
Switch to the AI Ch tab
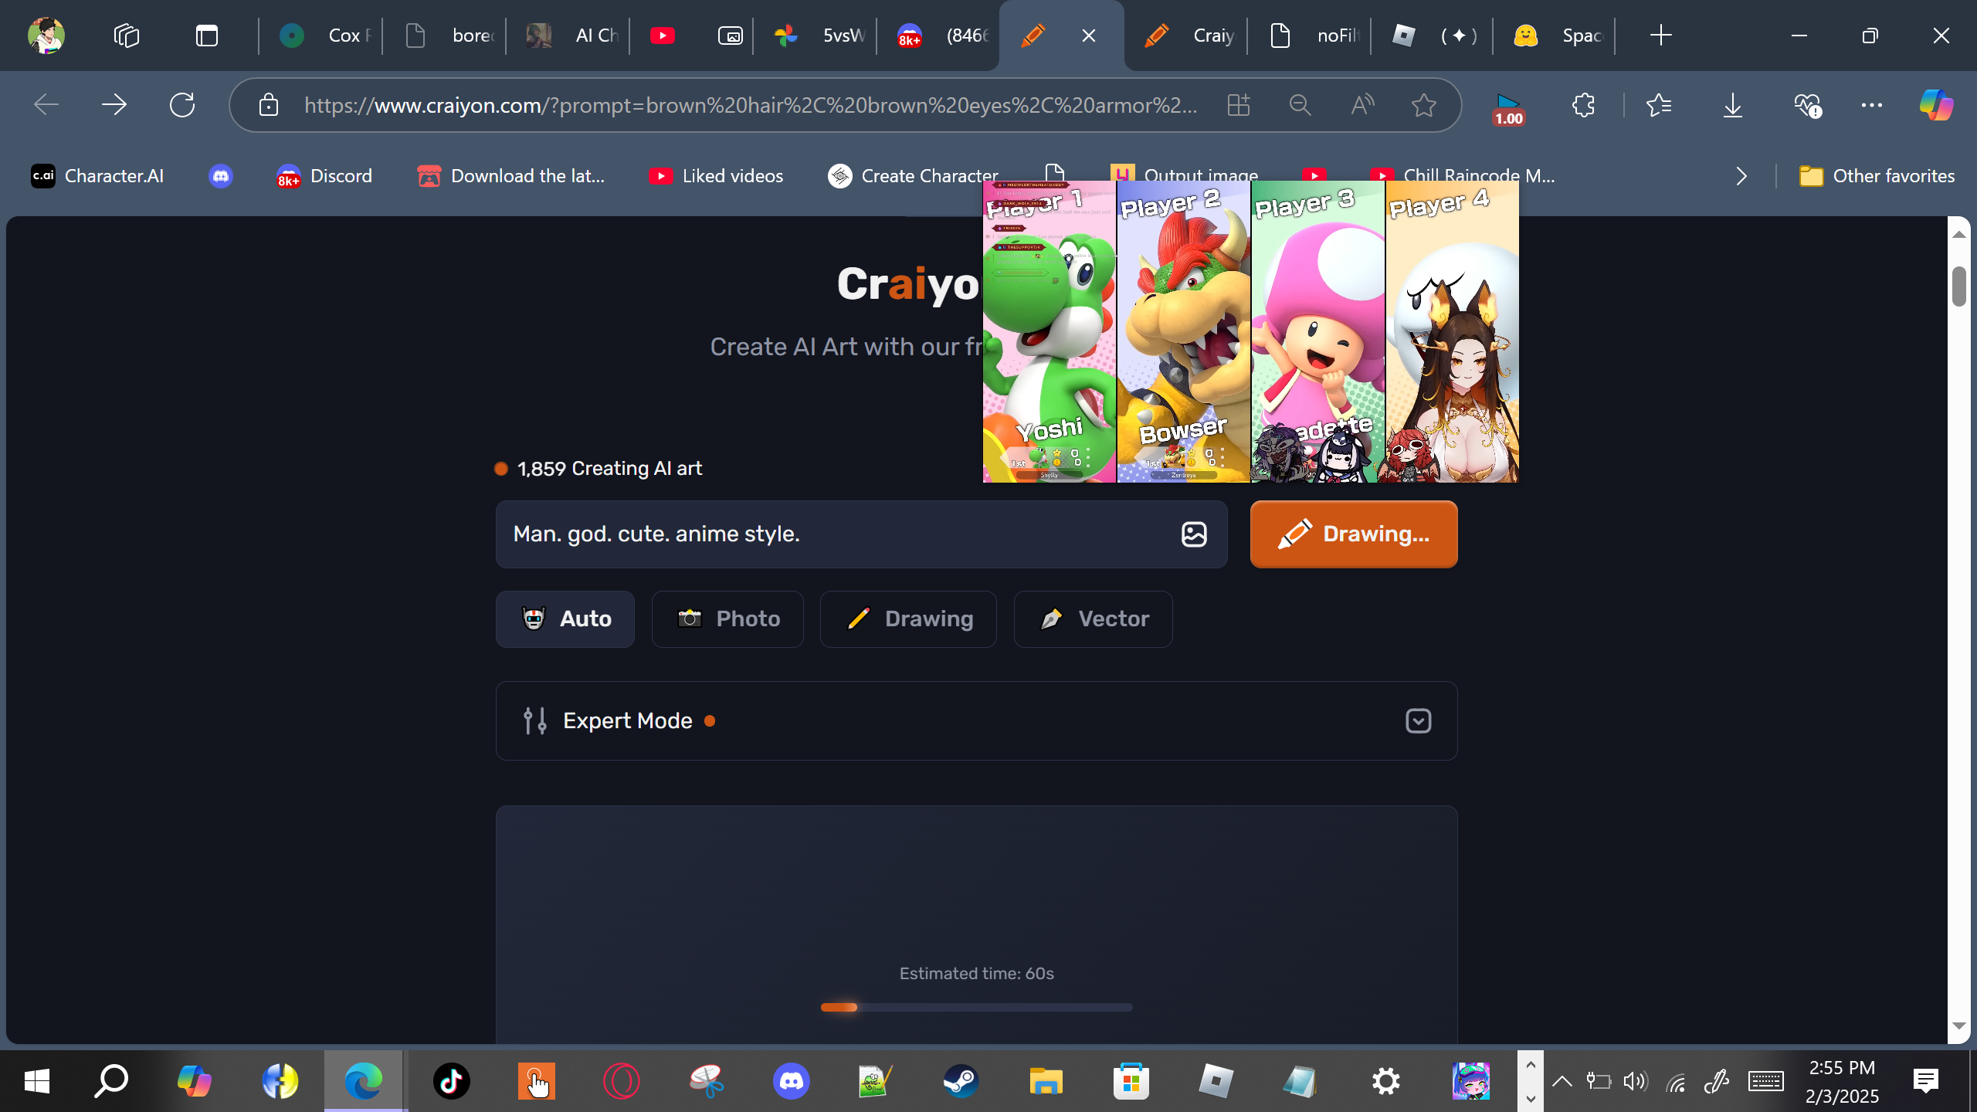click(x=568, y=36)
